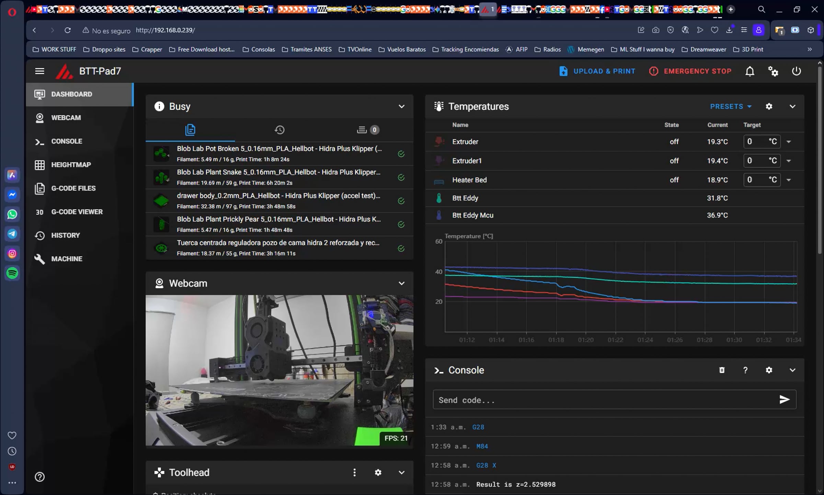This screenshot has height=495, width=824.
Task: Open Temperatures PRESETS dropdown
Action: [731, 107]
